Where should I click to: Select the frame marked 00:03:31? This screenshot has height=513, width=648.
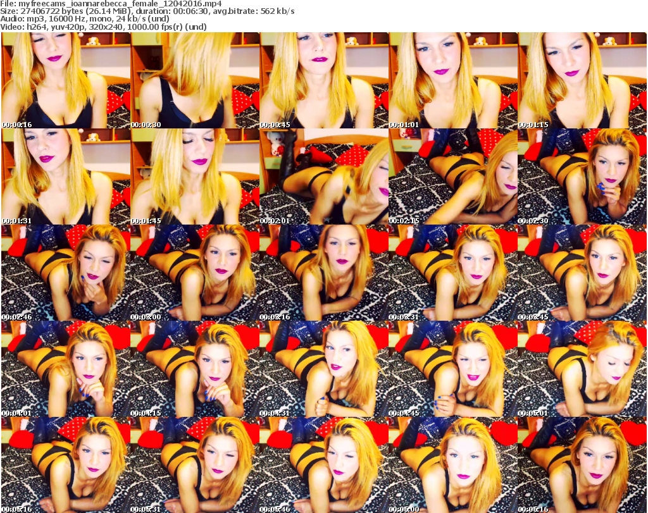click(x=452, y=273)
